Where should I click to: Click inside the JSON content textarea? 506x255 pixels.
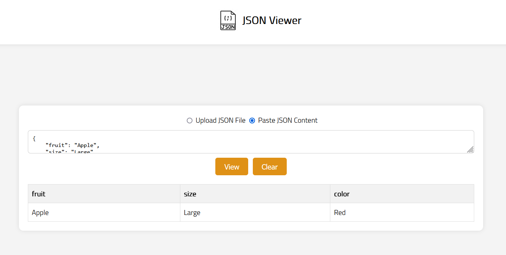(x=251, y=142)
